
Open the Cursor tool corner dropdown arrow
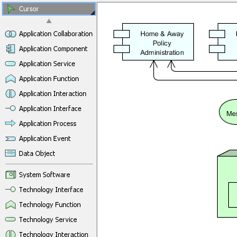[93, 13]
